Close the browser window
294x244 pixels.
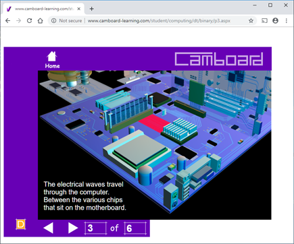[x=286, y=5]
